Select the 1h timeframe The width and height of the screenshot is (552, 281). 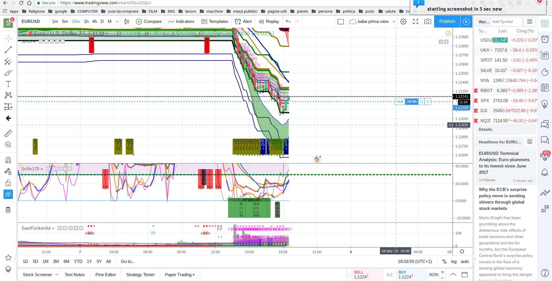pyautogui.click(x=86, y=22)
